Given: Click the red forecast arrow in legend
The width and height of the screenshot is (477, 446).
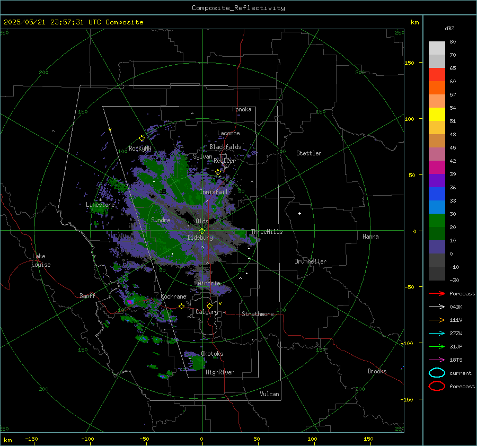Looking at the screenshot, I should (437, 293).
